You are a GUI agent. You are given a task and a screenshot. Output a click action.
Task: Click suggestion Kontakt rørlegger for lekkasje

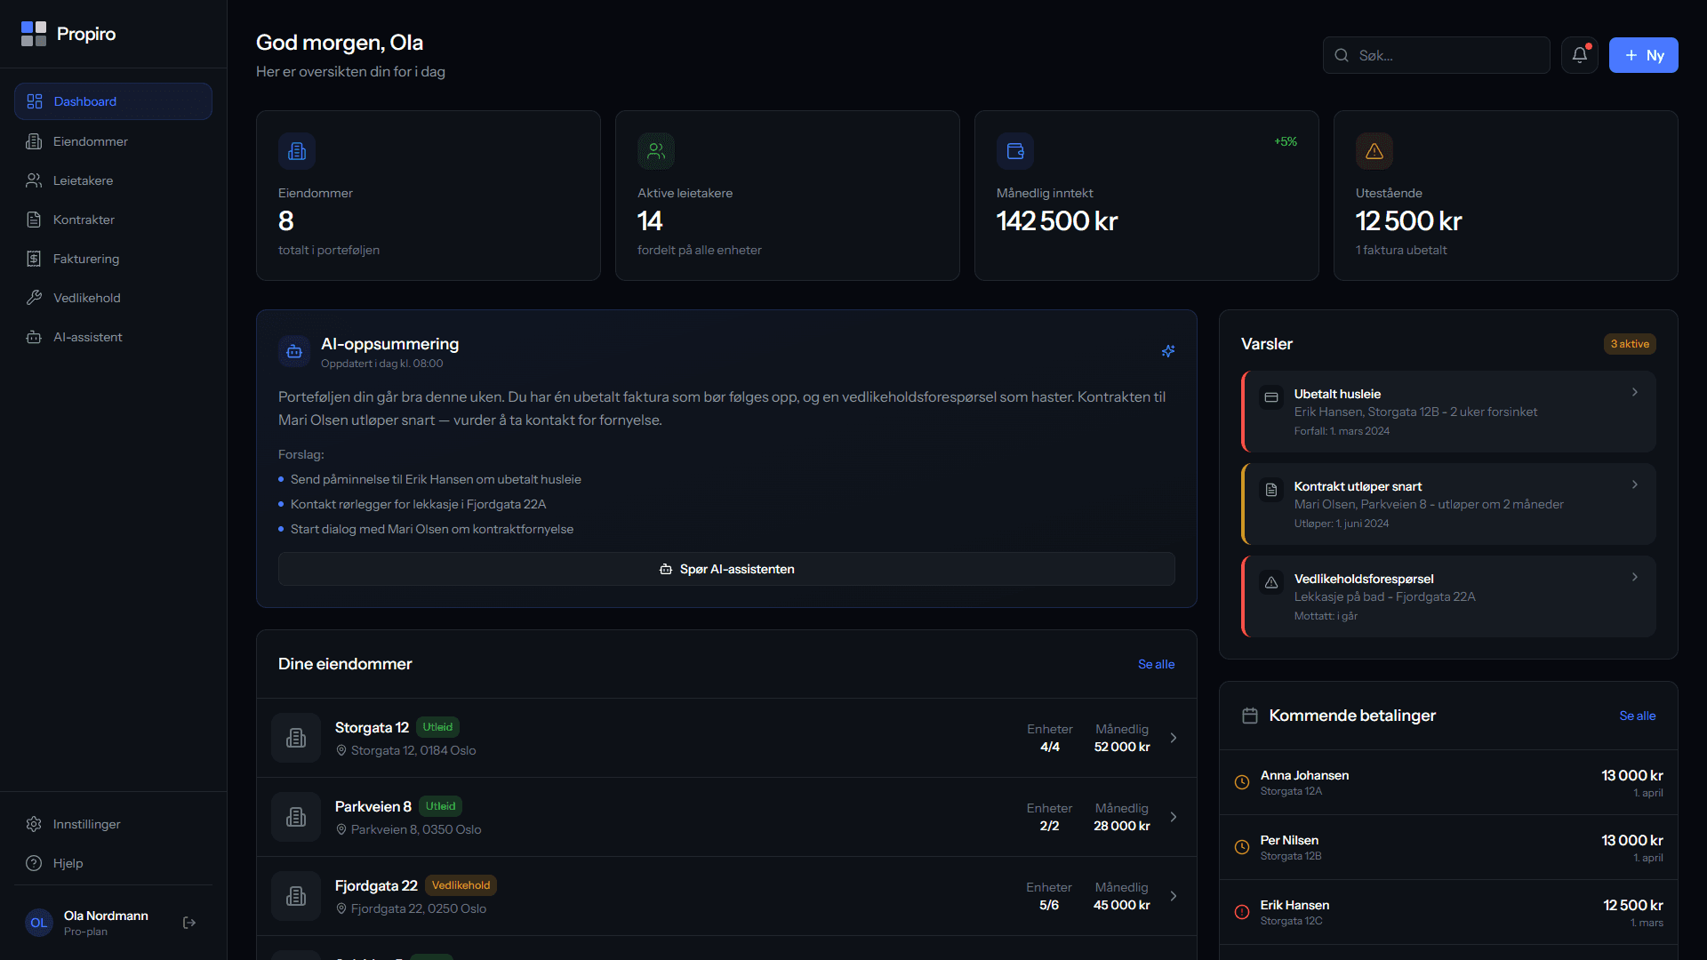418,504
